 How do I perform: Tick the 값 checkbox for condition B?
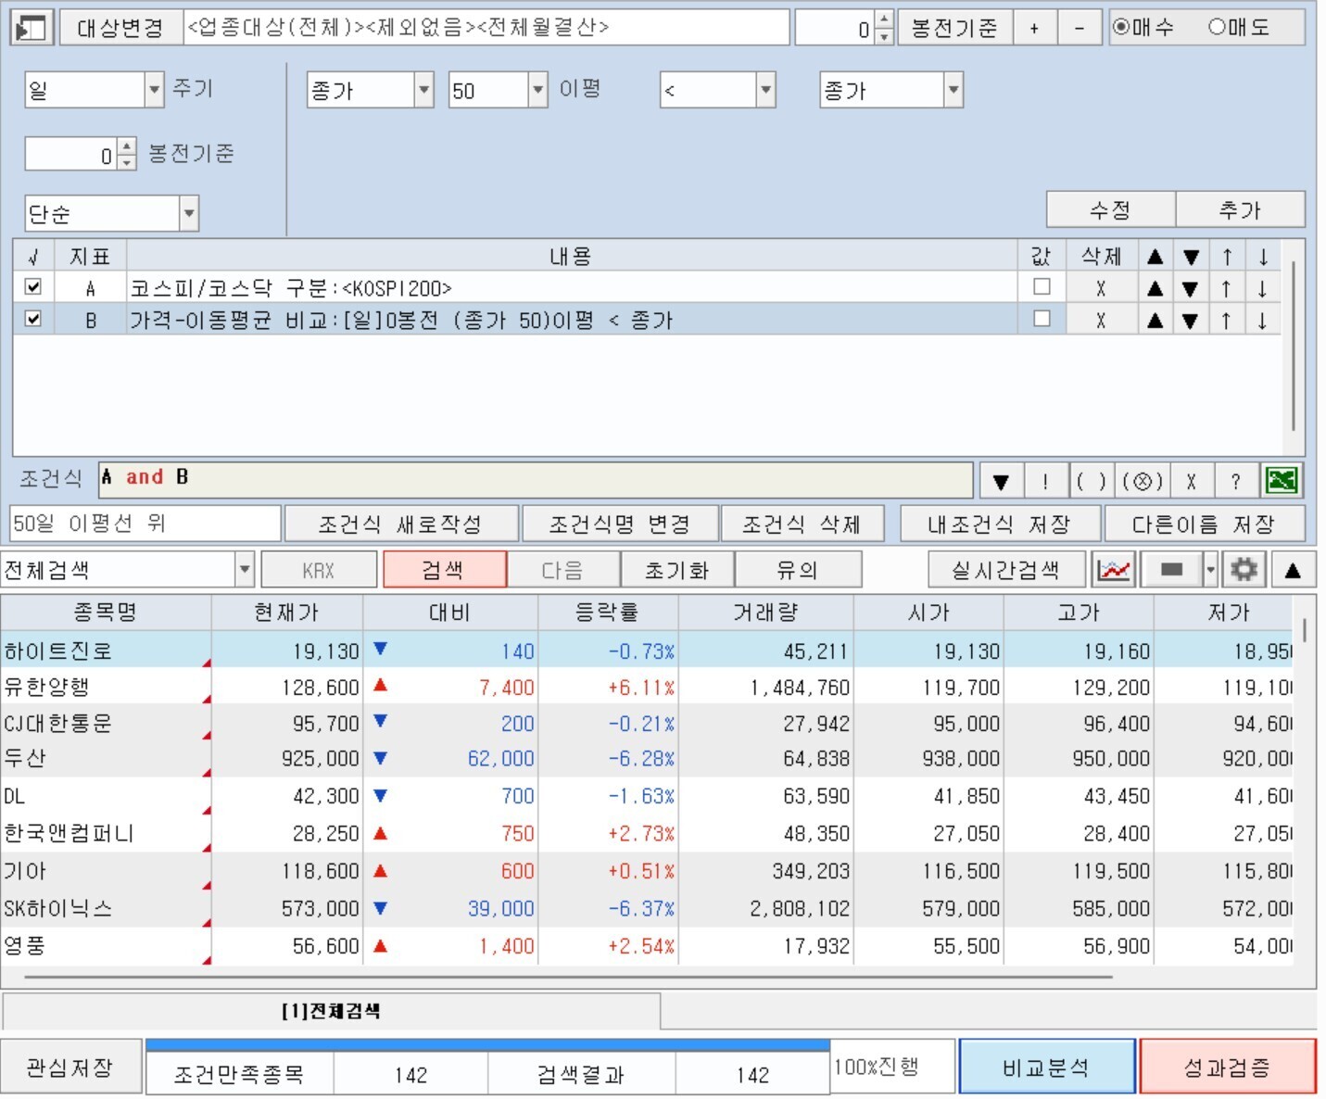click(x=1042, y=319)
